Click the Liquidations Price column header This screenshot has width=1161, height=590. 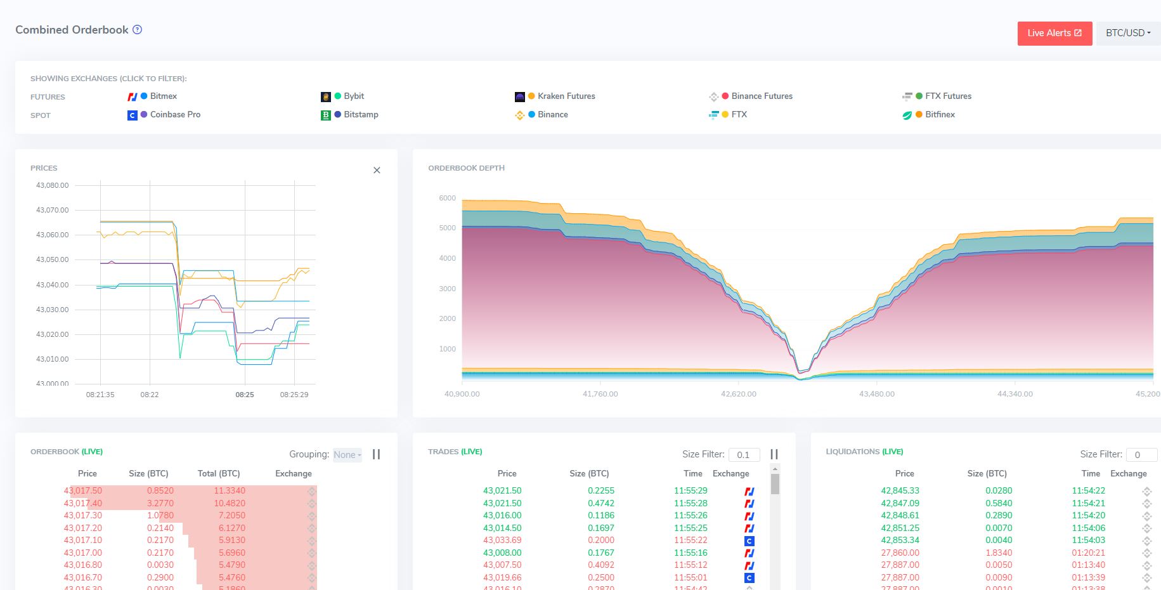(905, 473)
